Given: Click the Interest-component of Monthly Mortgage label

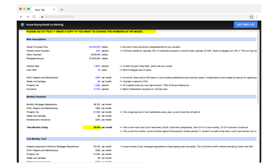Looking at the screenshot, I should (53, 146).
